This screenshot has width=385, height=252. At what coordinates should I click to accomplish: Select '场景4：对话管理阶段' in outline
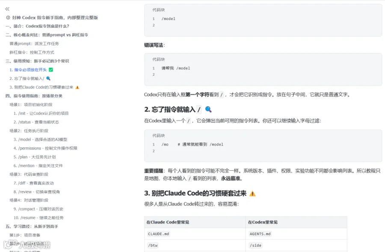pyautogui.click(x=29, y=200)
